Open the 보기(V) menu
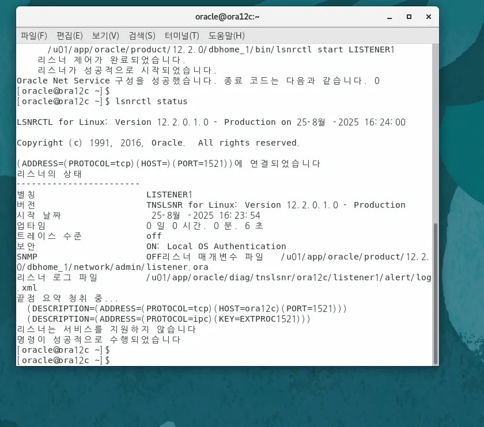 coord(105,36)
